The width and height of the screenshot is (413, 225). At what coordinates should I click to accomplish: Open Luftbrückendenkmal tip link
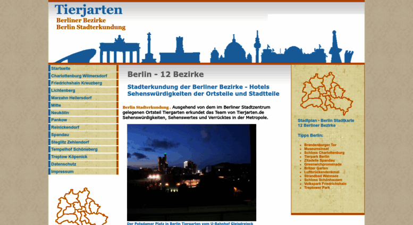(x=322, y=172)
